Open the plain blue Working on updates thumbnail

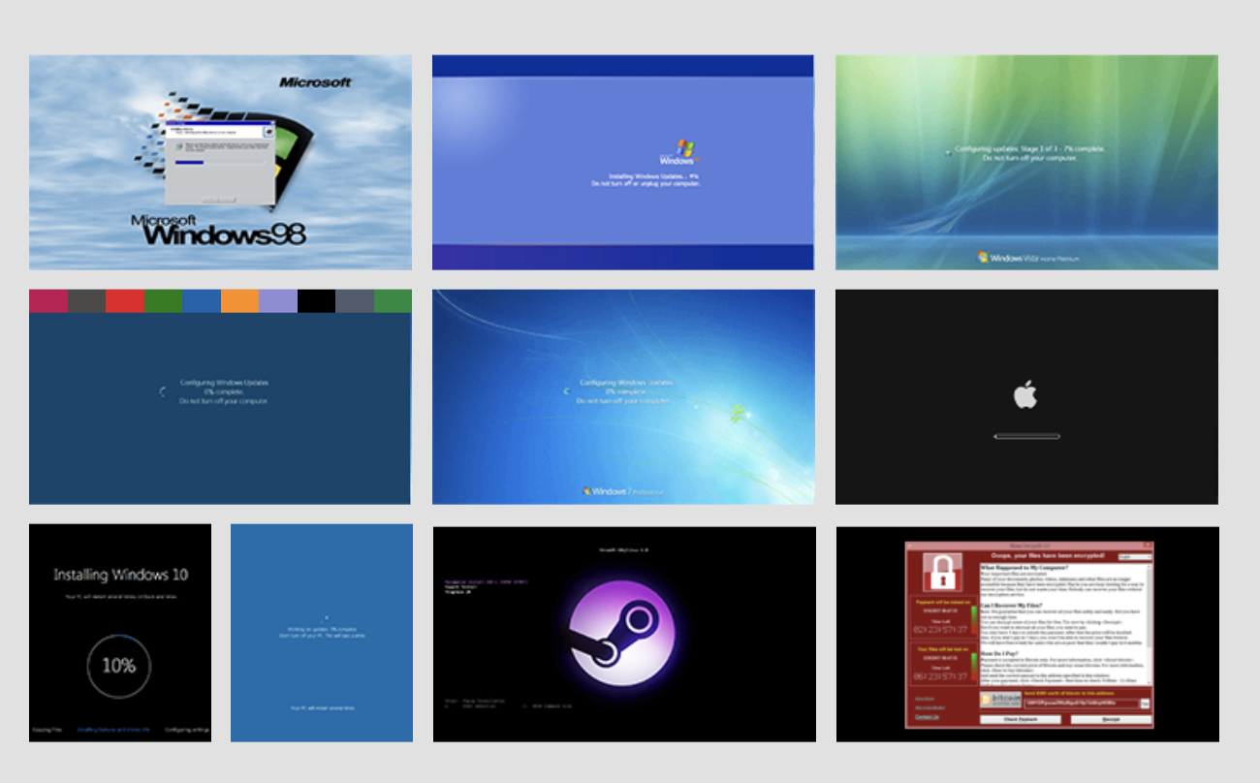click(x=322, y=633)
